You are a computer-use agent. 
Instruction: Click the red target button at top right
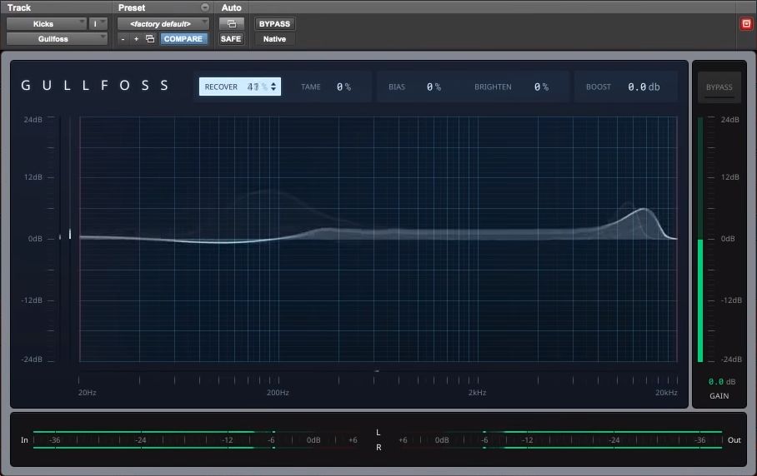745,24
